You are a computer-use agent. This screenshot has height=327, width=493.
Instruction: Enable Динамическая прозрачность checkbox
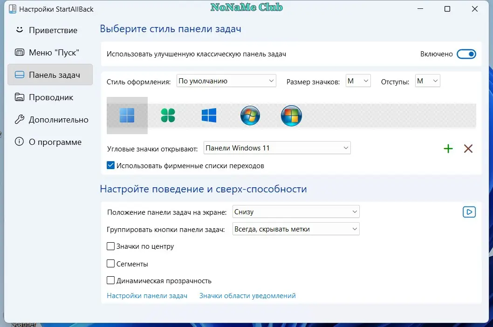click(x=111, y=280)
